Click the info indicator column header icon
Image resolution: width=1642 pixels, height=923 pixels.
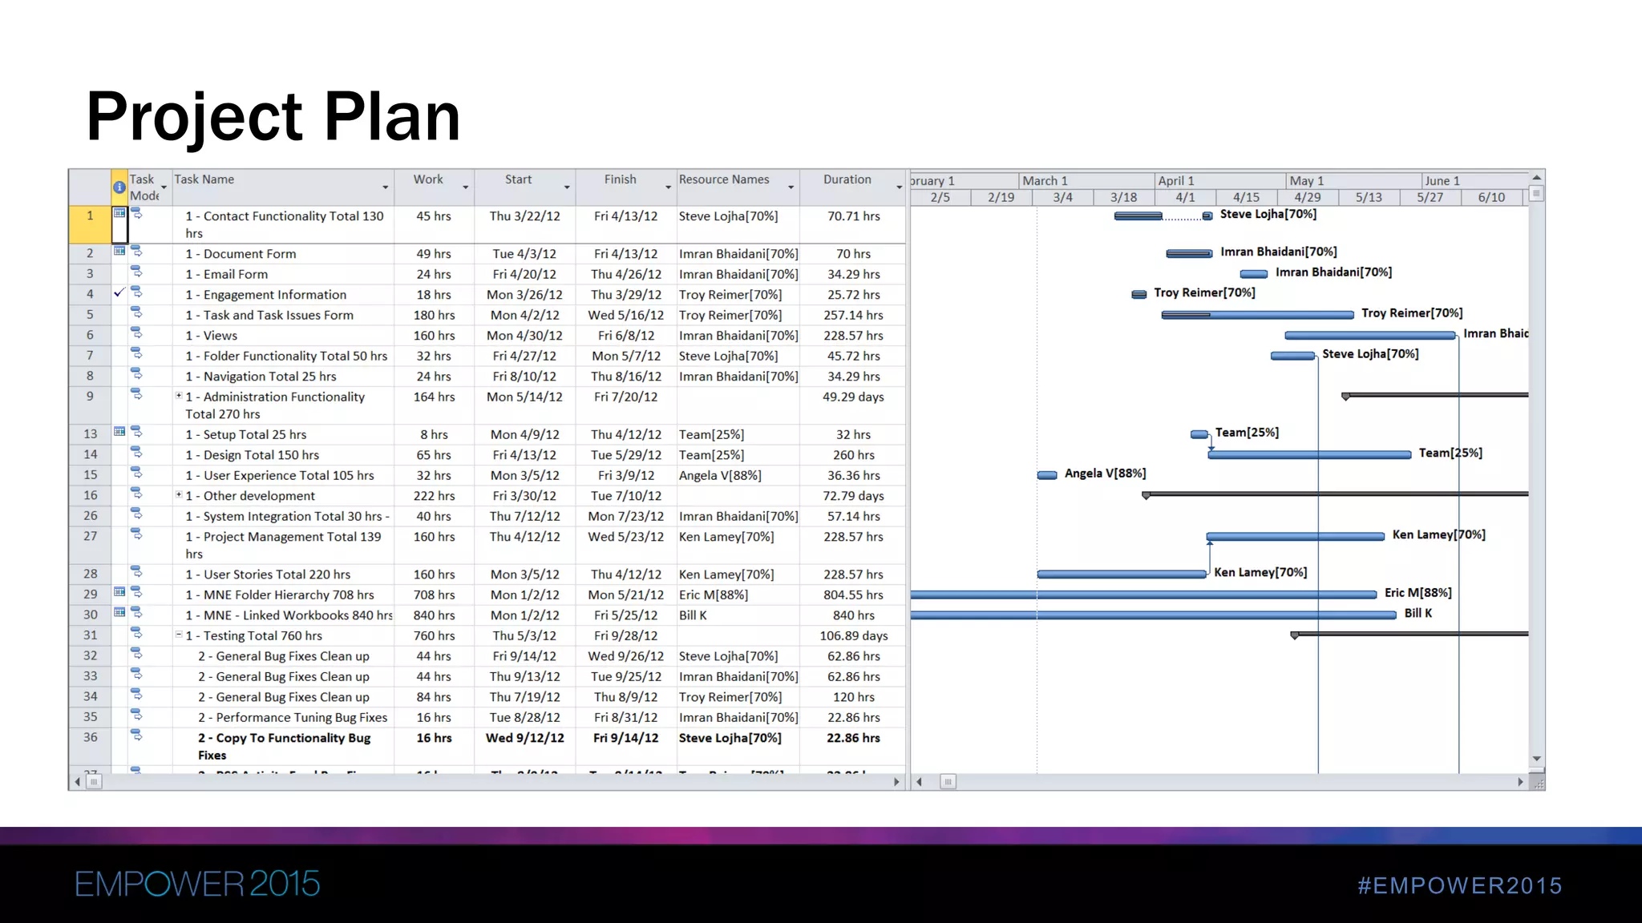point(119,187)
